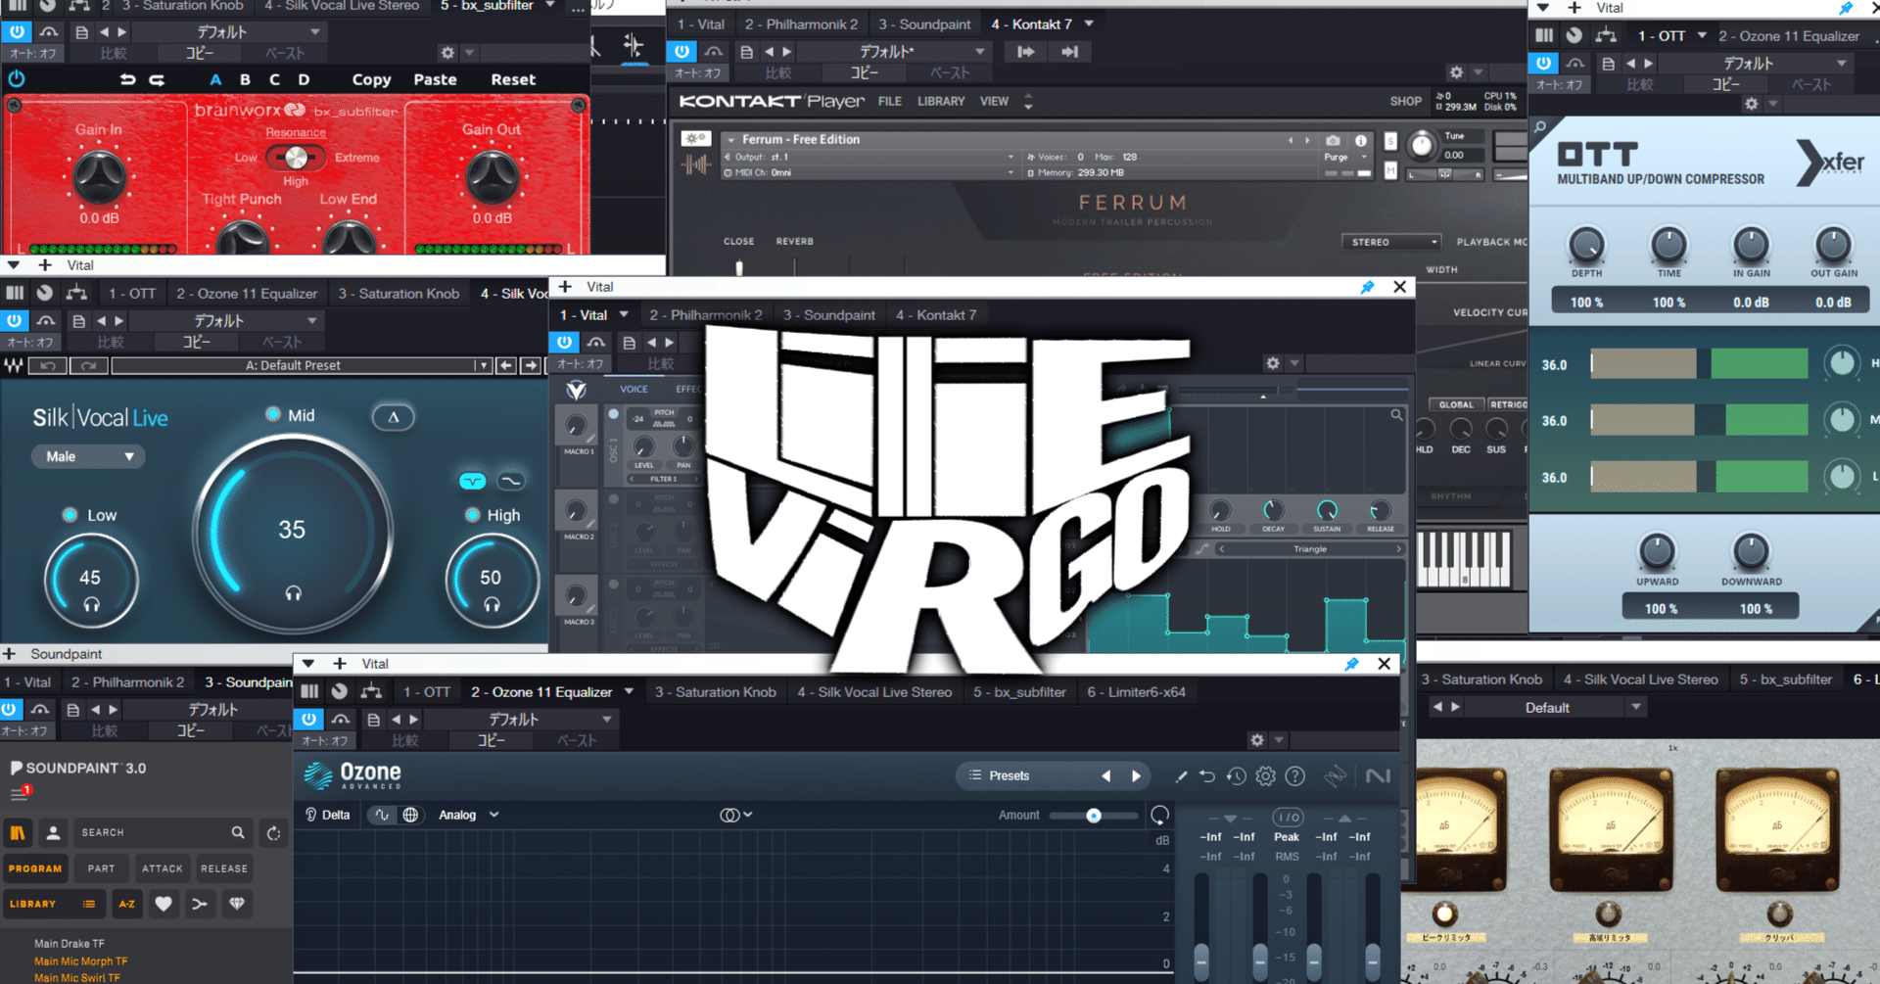Toggle bypass power in Kontakt window header

point(681,52)
